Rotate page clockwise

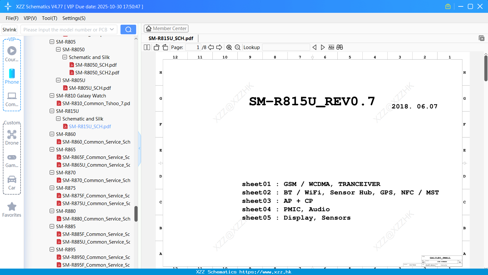pos(165,47)
